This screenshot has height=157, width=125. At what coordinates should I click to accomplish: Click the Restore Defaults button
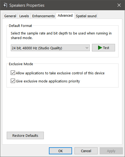point(25,135)
